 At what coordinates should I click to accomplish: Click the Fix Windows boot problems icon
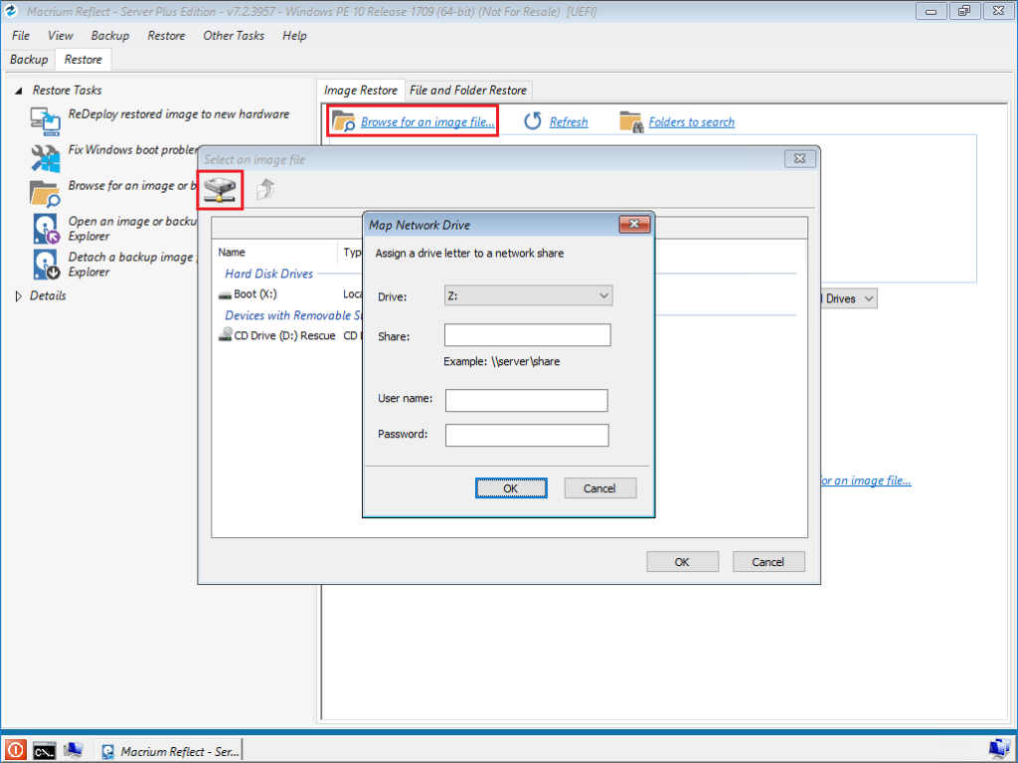[46, 157]
